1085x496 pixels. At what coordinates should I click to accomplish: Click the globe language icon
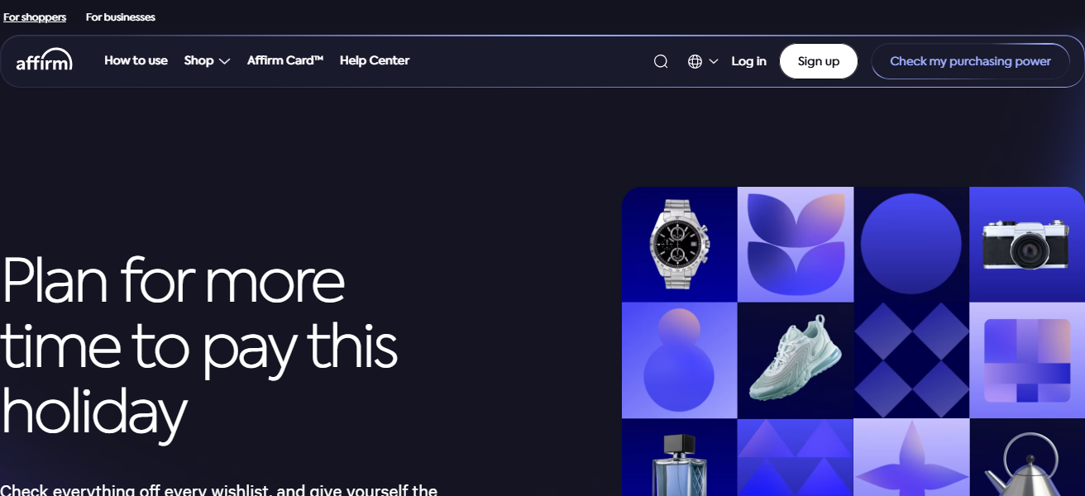tap(695, 61)
